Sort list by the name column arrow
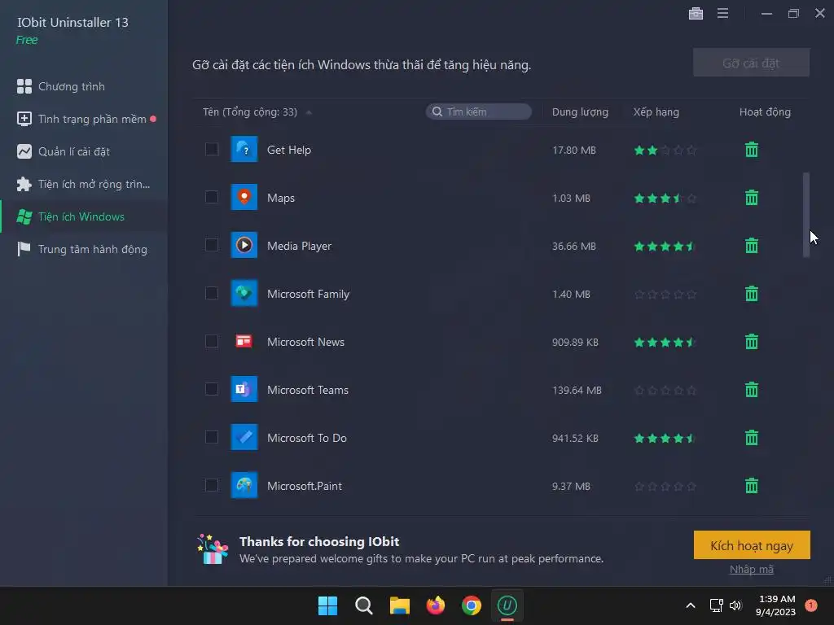The image size is (834, 625). [309, 112]
